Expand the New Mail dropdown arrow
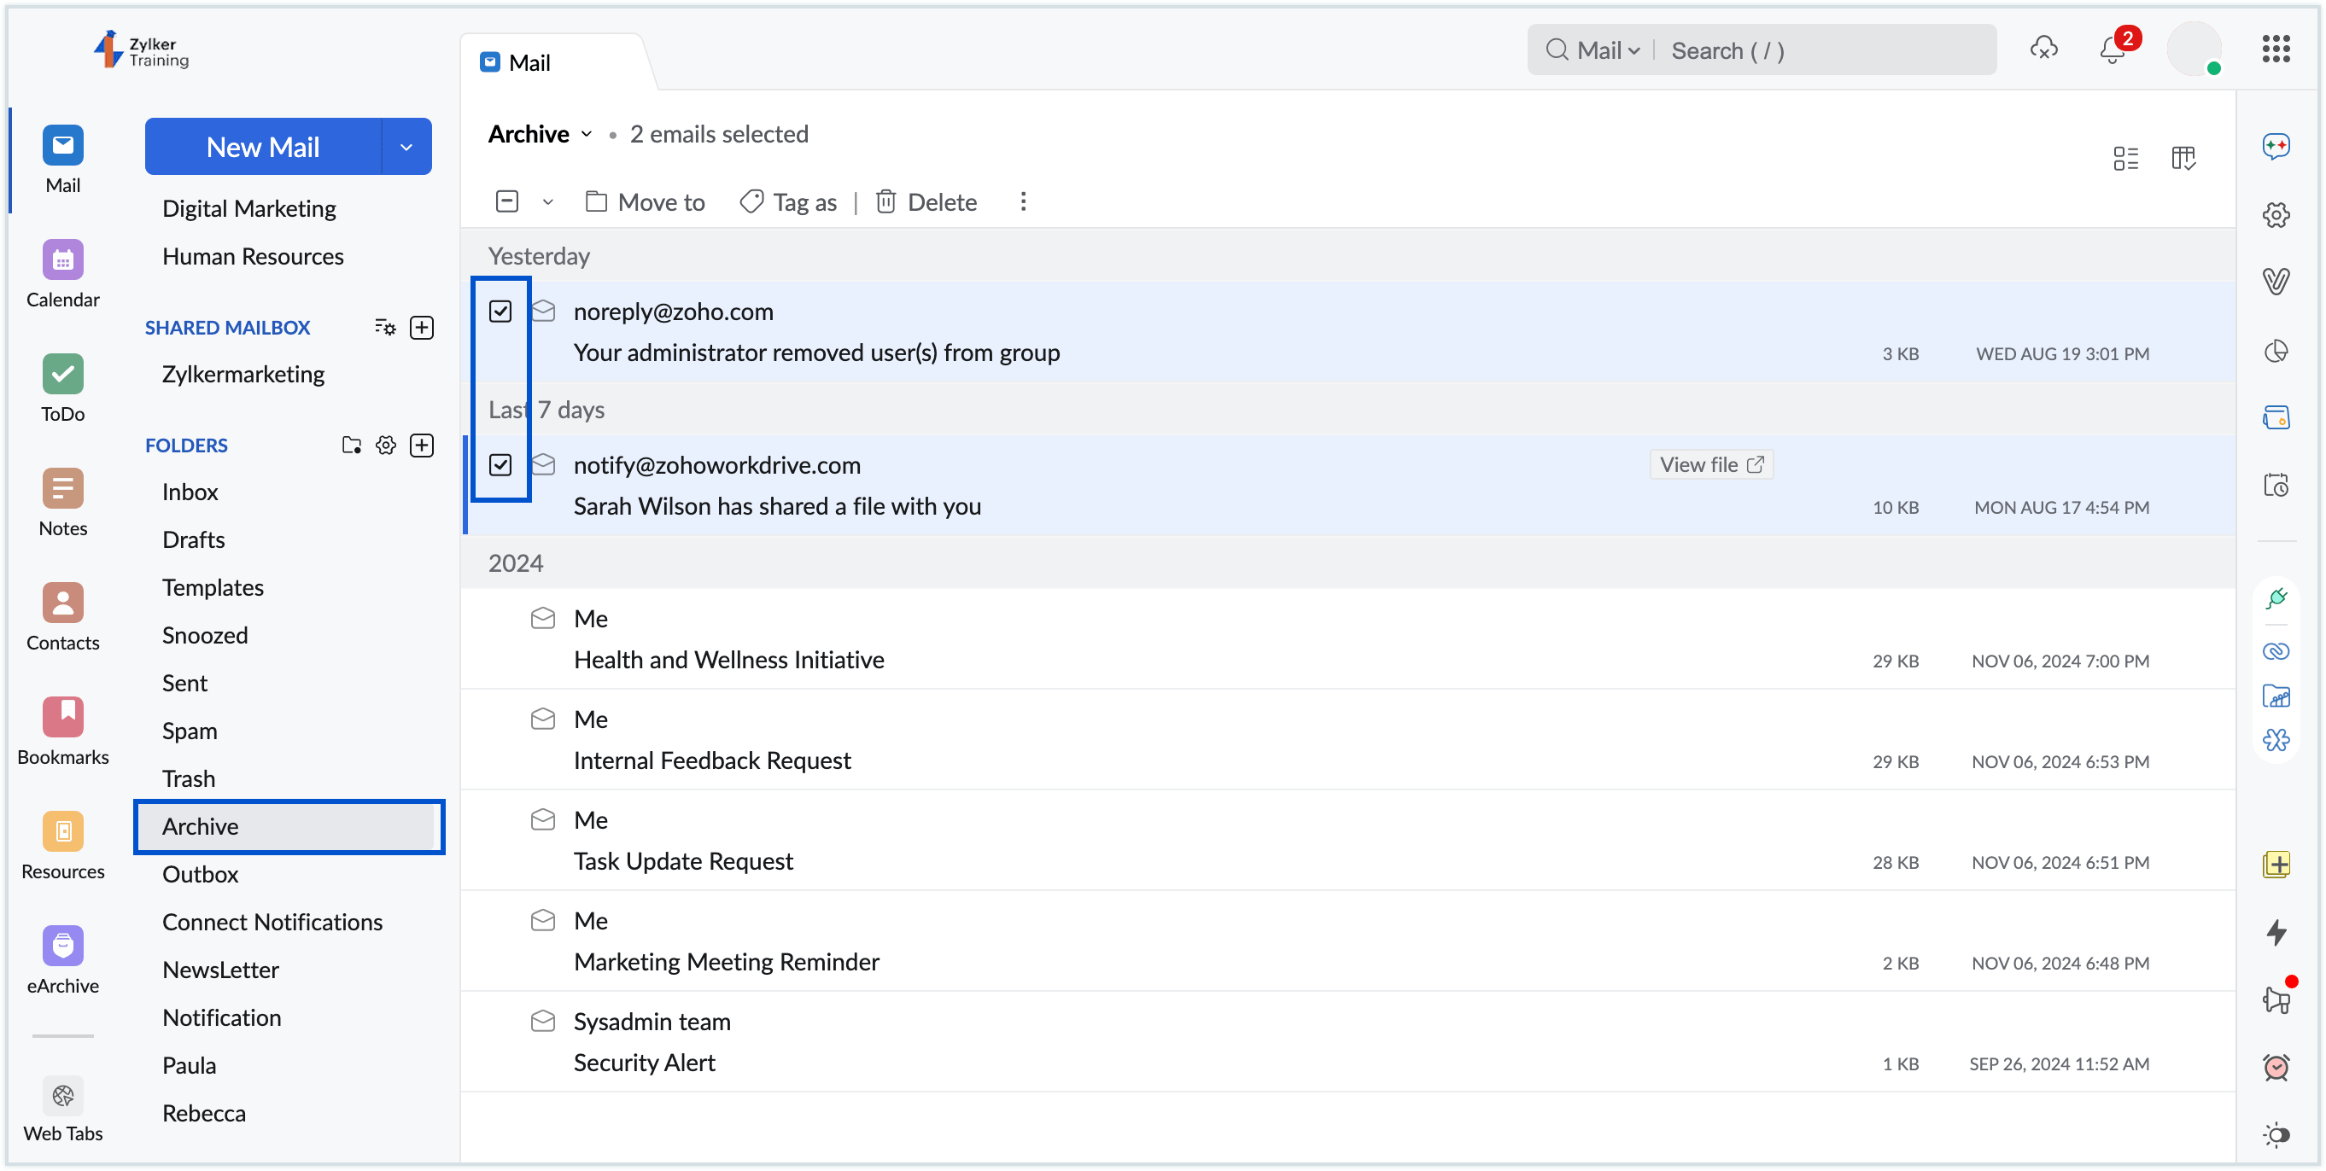Screen dimensions: 2326x1171 click(x=406, y=146)
